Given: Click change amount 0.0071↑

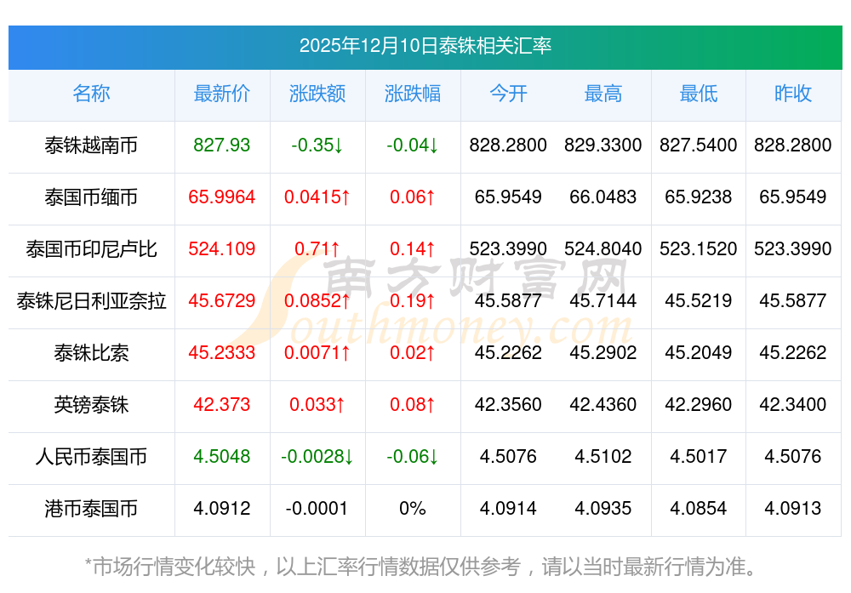Looking at the screenshot, I should tap(317, 353).
